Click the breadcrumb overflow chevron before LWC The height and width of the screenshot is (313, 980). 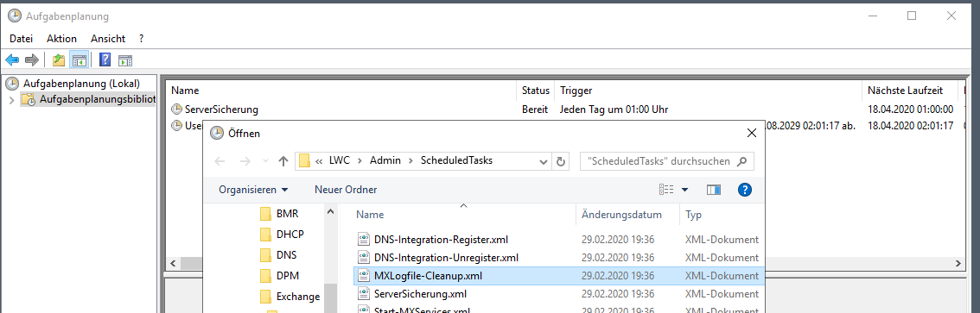point(319,161)
